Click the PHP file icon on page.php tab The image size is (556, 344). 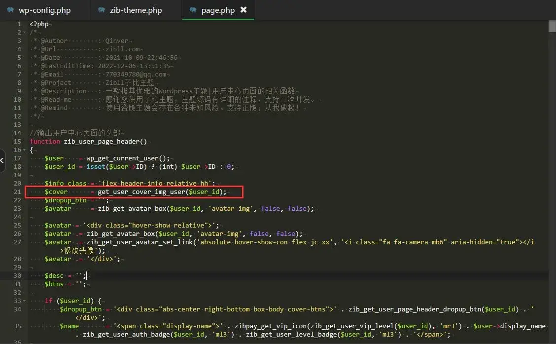click(x=193, y=10)
